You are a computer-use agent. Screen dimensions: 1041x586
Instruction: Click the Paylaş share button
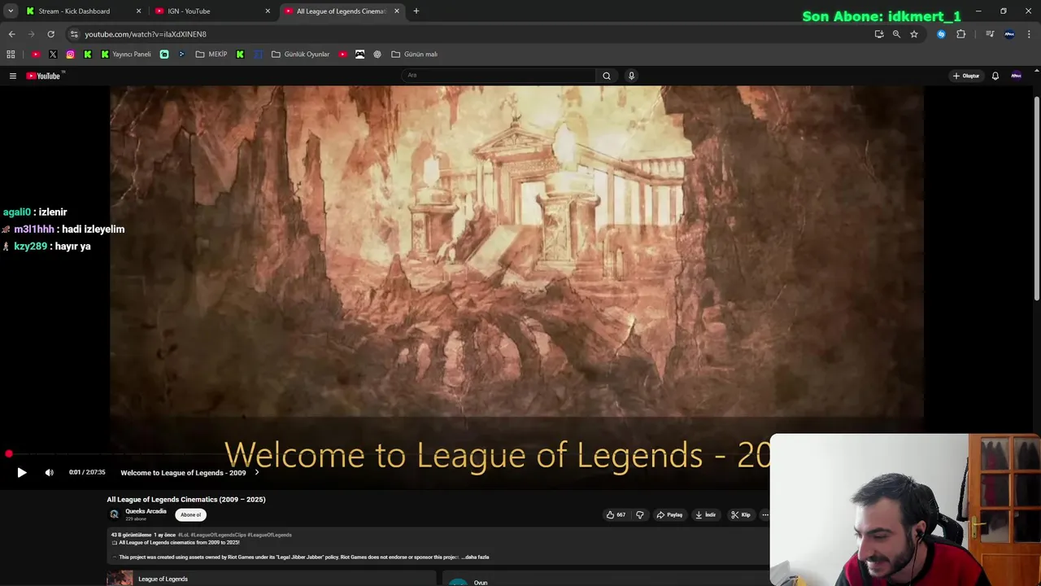pos(669,514)
